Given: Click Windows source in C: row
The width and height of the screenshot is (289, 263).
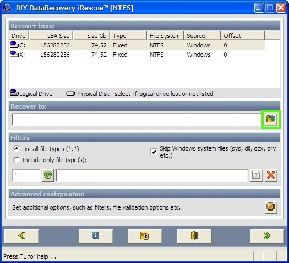Looking at the screenshot, I should point(199,45).
